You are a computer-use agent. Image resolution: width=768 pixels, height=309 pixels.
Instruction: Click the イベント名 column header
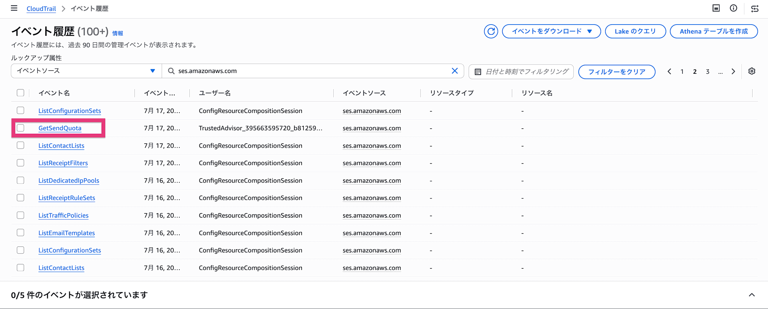coord(54,93)
